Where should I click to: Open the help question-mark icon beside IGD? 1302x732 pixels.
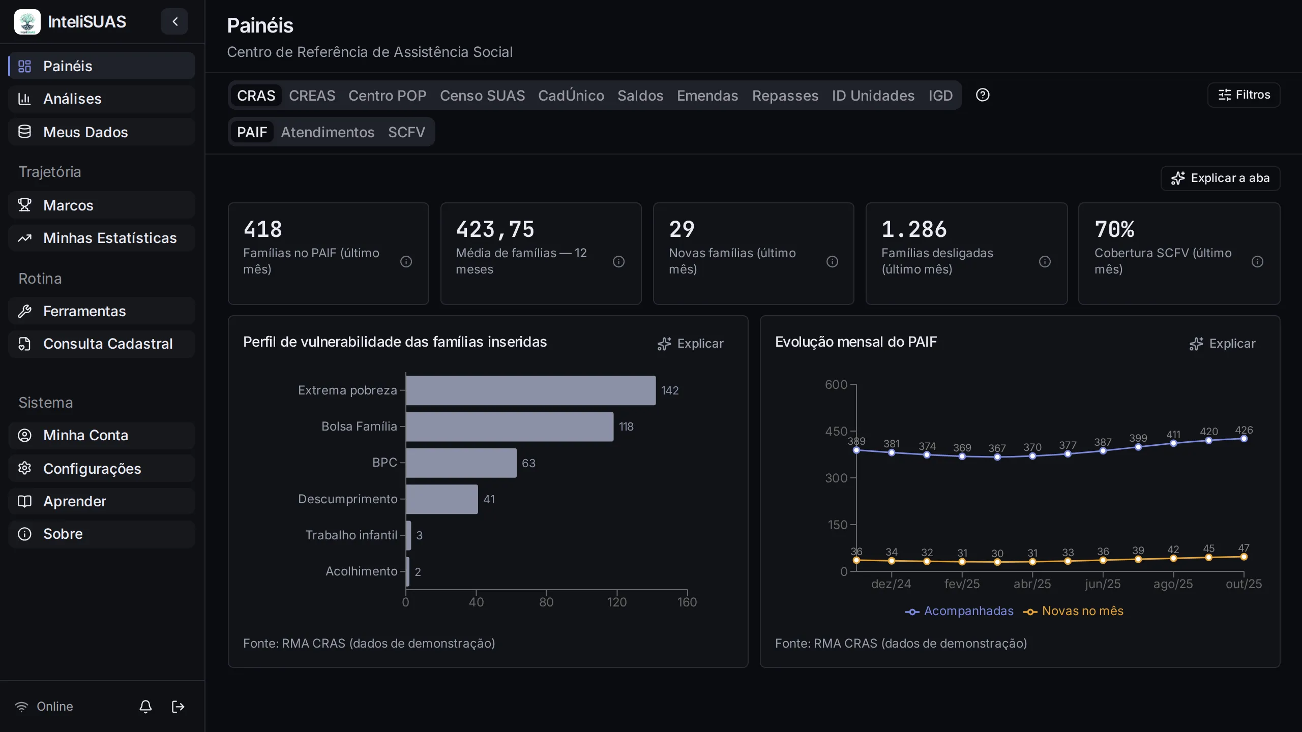983,95
